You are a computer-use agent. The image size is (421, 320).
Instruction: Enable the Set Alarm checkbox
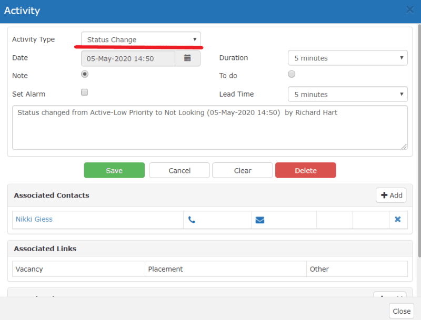(84, 92)
